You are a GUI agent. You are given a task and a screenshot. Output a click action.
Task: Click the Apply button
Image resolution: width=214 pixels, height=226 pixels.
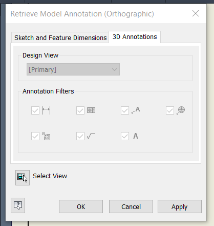click(x=180, y=206)
